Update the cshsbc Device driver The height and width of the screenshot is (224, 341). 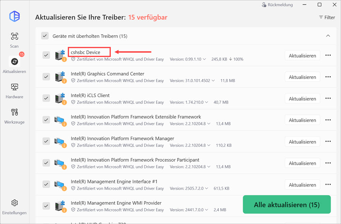pyautogui.click(x=302, y=55)
